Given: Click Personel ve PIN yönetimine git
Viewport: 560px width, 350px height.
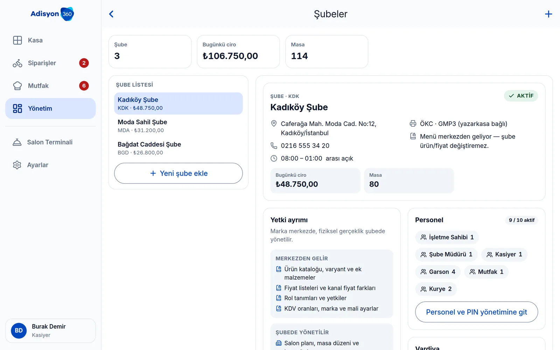Looking at the screenshot, I should click(476, 312).
